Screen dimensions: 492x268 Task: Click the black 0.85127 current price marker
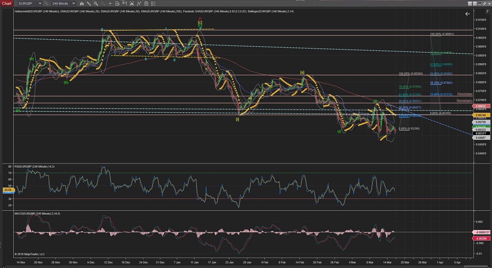click(x=481, y=133)
